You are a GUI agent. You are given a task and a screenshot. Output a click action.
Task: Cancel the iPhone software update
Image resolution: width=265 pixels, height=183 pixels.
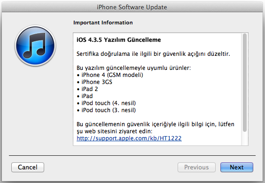tap(28, 167)
